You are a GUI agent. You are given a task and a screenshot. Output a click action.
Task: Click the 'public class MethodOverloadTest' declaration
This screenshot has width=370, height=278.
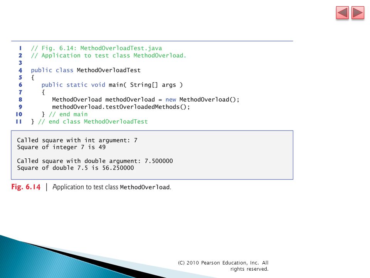[86, 70]
